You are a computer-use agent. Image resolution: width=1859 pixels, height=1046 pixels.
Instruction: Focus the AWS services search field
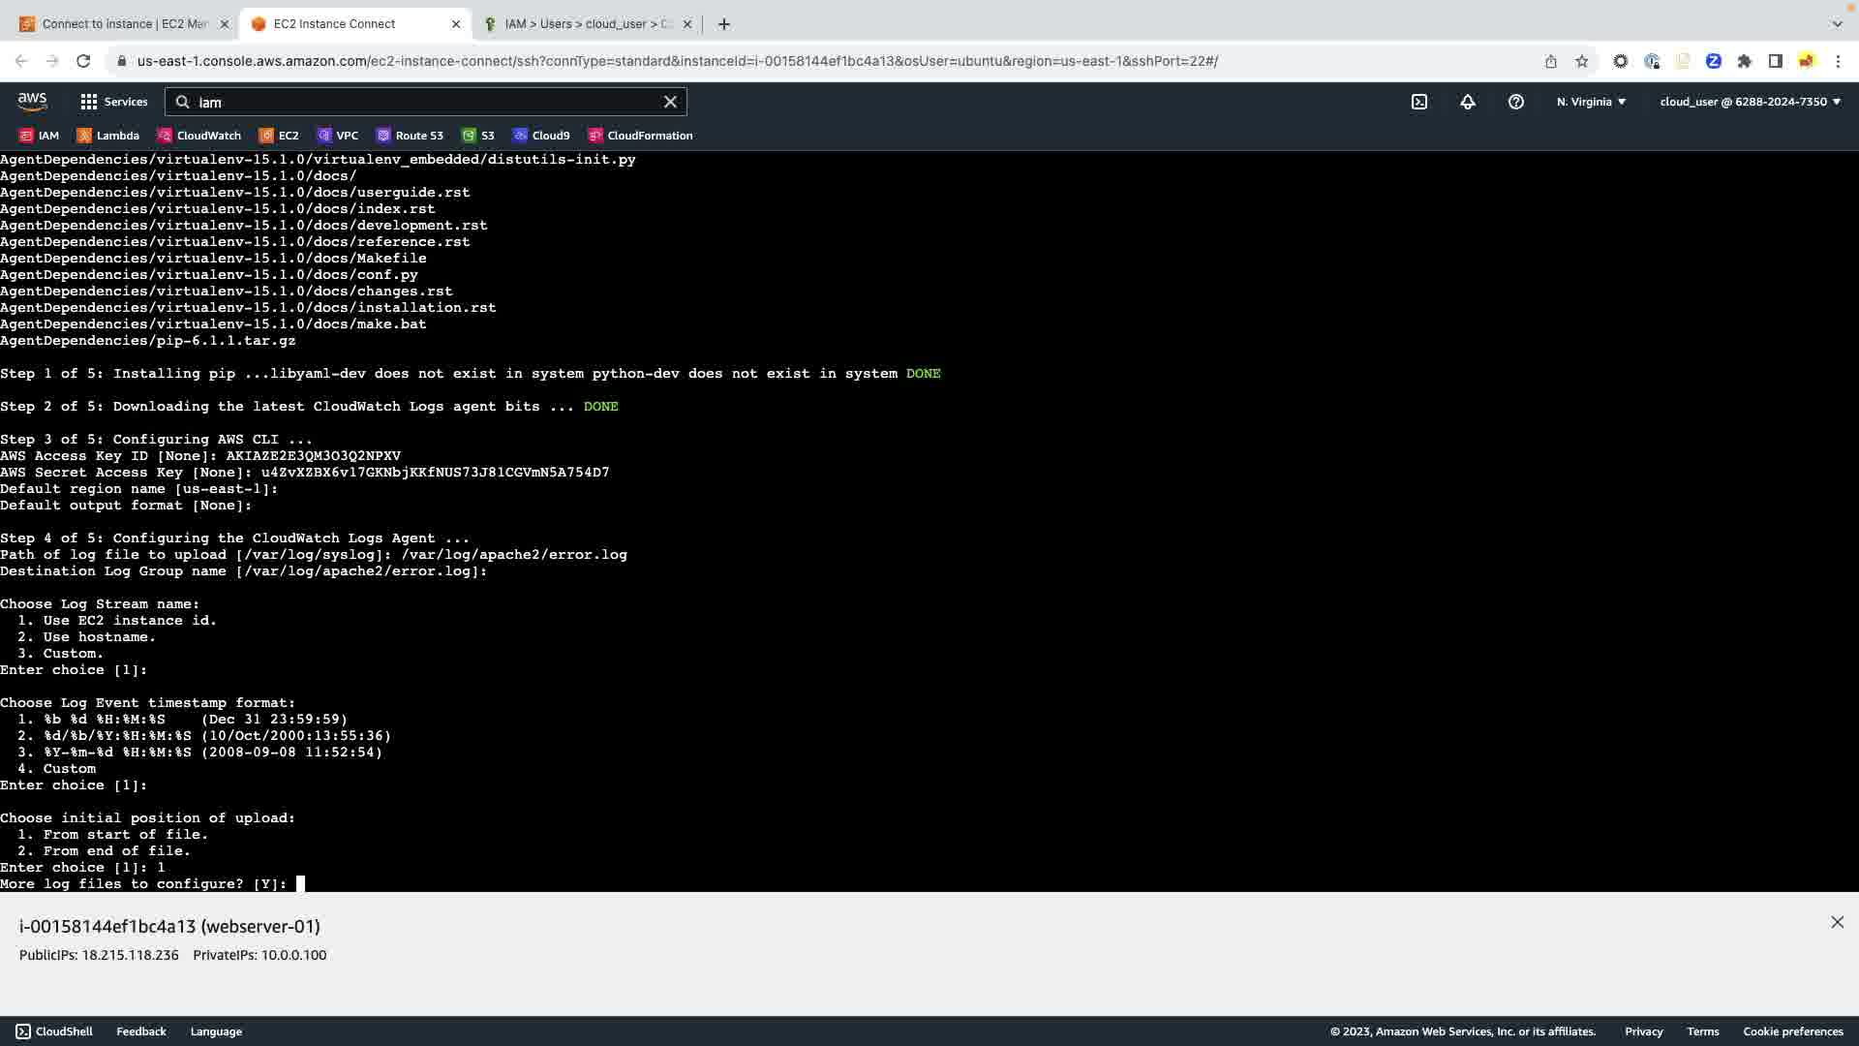point(426,102)
